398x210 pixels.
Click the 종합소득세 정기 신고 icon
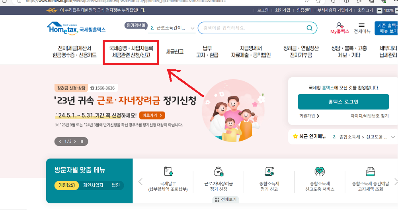[269, 171]
